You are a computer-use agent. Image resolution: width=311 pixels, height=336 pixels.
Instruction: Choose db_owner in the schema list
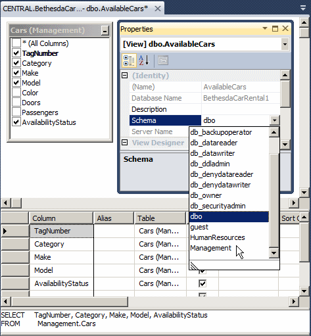(229, 195)
